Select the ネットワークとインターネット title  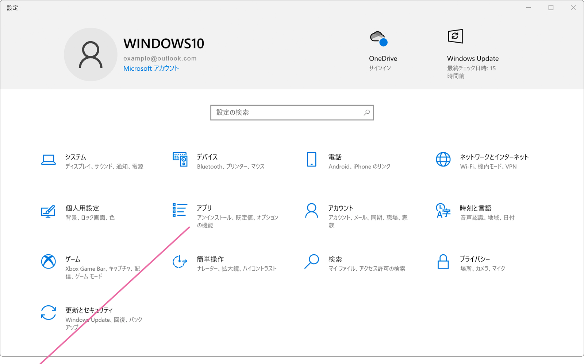(x=494, y=157)
